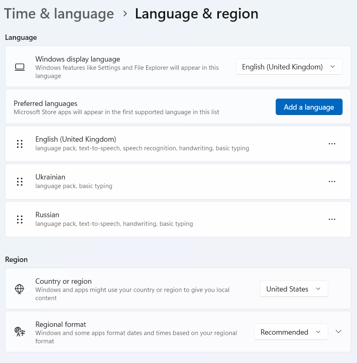357x363 pixels.
Task: Open the Recommended regional format dropdown
Action: [x=291, y=332]
